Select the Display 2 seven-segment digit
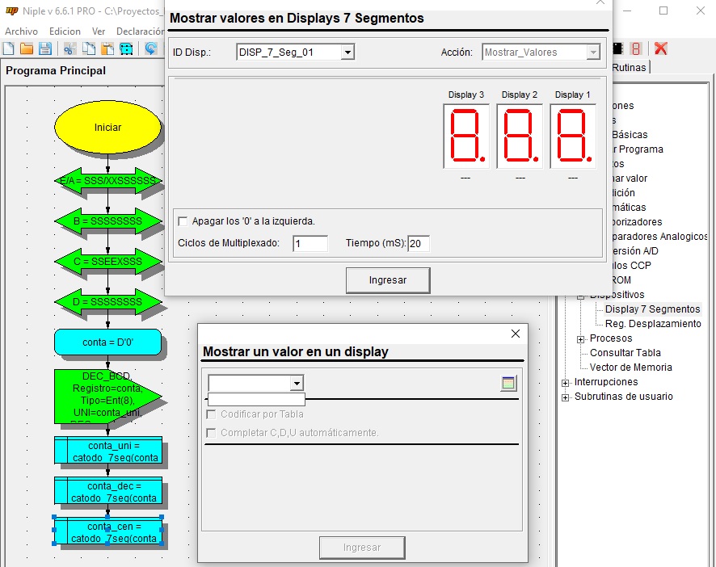The image size is (716, 567). pos(519,136)
